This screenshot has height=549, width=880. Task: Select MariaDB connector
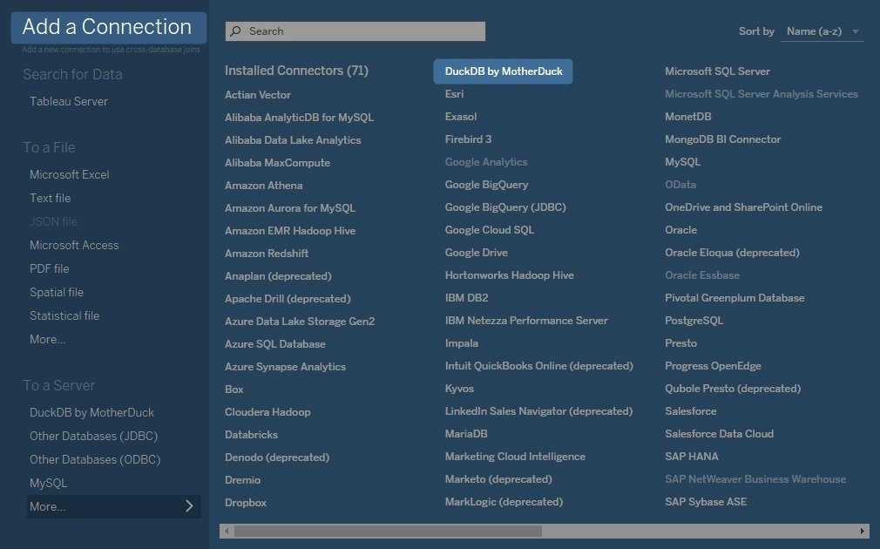466,434
